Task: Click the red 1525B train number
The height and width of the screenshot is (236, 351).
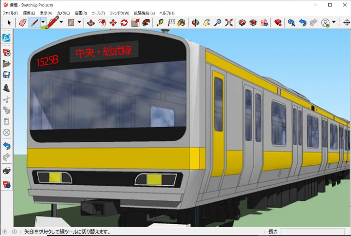Action: click(47, 61)
